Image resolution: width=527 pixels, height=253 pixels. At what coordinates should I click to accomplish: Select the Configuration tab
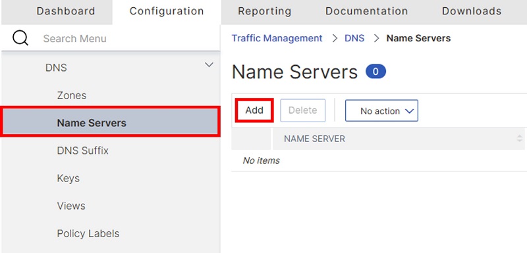pyautogui.click(x=167, y=11)
